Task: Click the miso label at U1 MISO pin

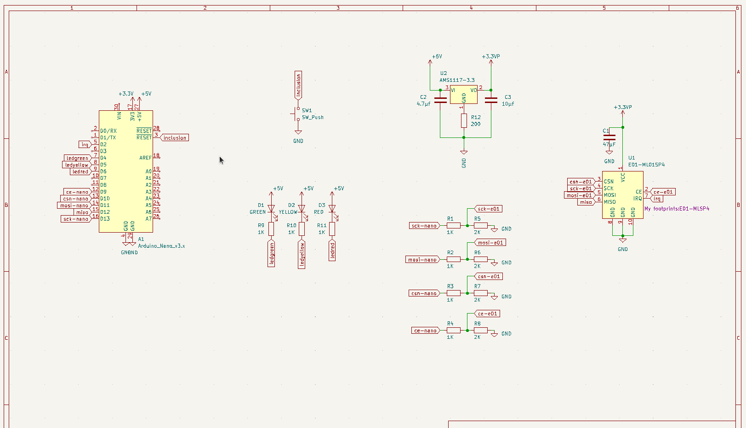Action: pyautogui.click(x=586, y=202)
